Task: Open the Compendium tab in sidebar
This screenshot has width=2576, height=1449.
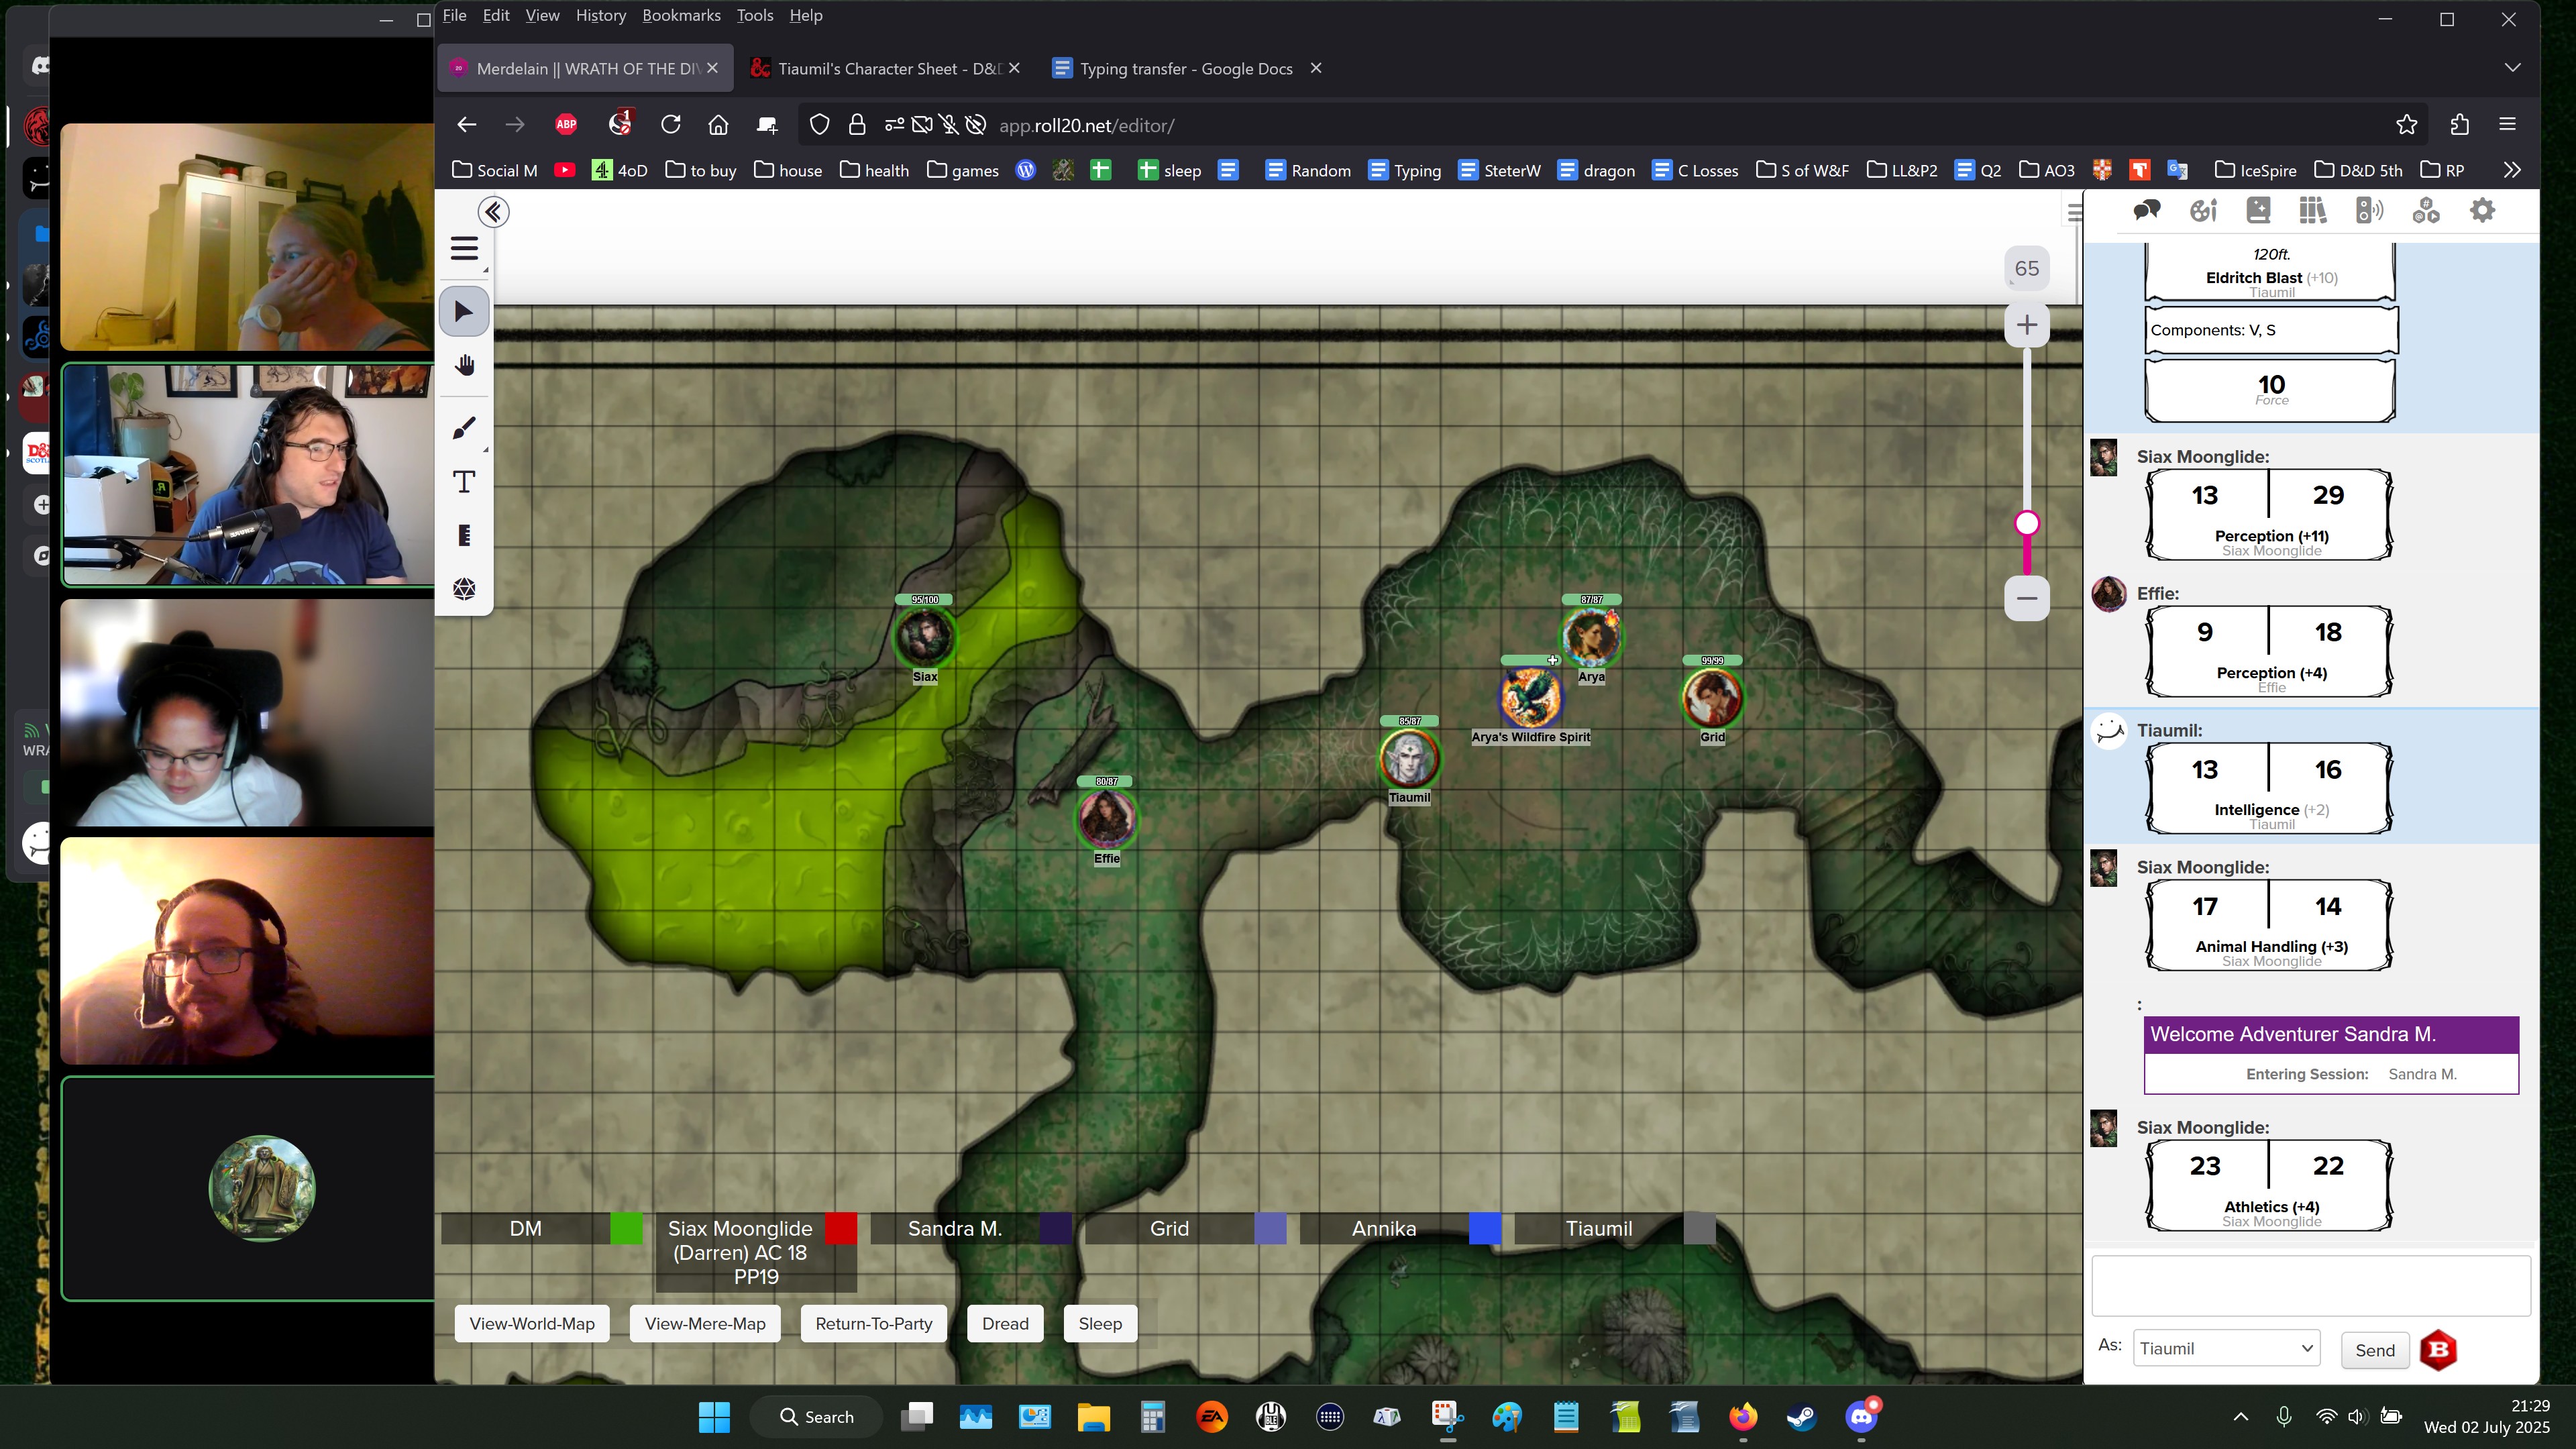Action: tap(2313, 210)
